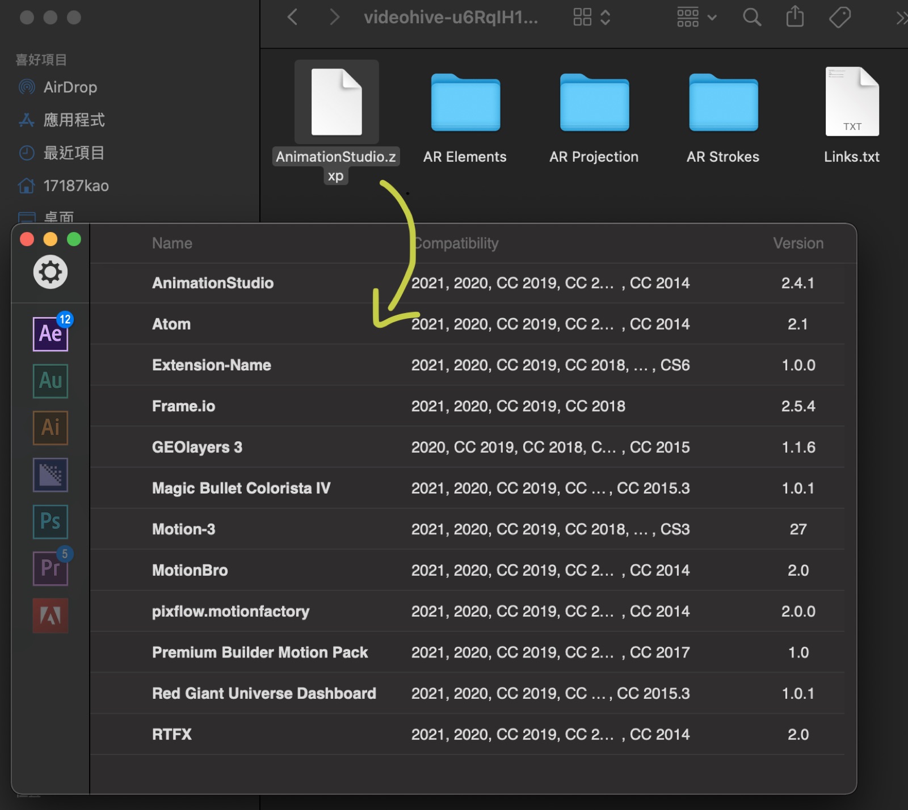Screen dimensions: 908x810
Task: Go back in Finder window
Action: pos(293,18)
